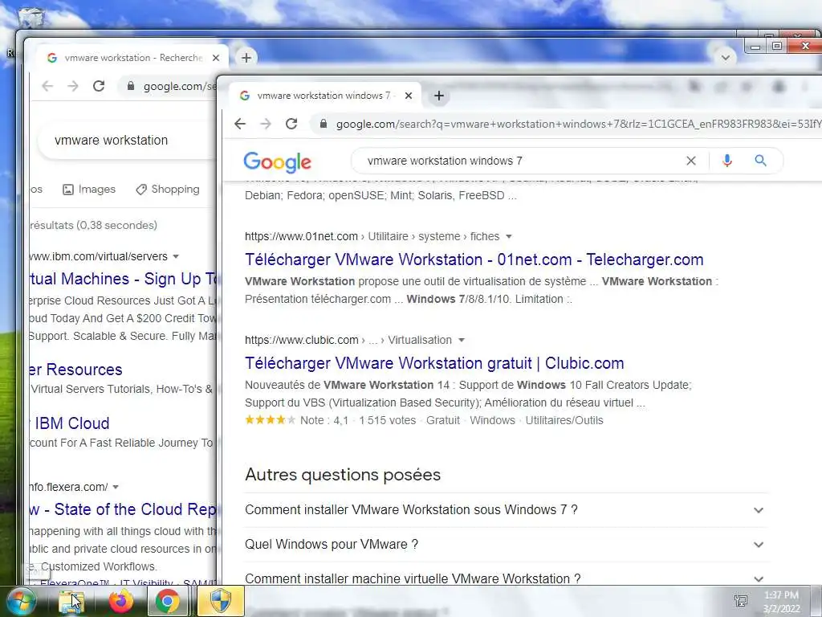Clear the search box with the X icon
The image size is (822, 617).
point(691,161)
